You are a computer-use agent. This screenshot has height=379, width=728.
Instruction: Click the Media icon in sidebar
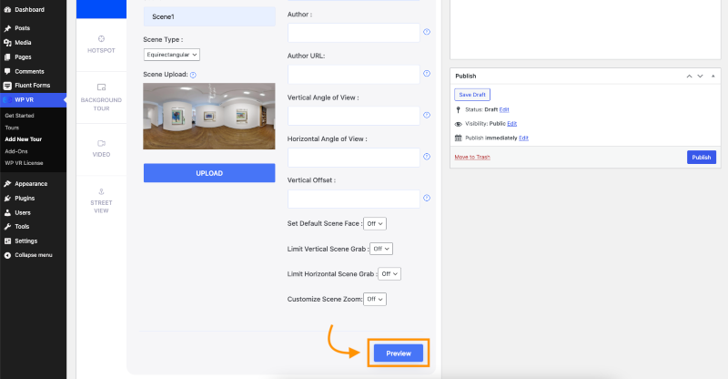[x=7, y=43]
